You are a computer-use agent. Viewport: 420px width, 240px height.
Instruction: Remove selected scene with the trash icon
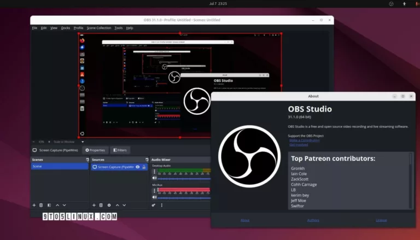point(41,205)
